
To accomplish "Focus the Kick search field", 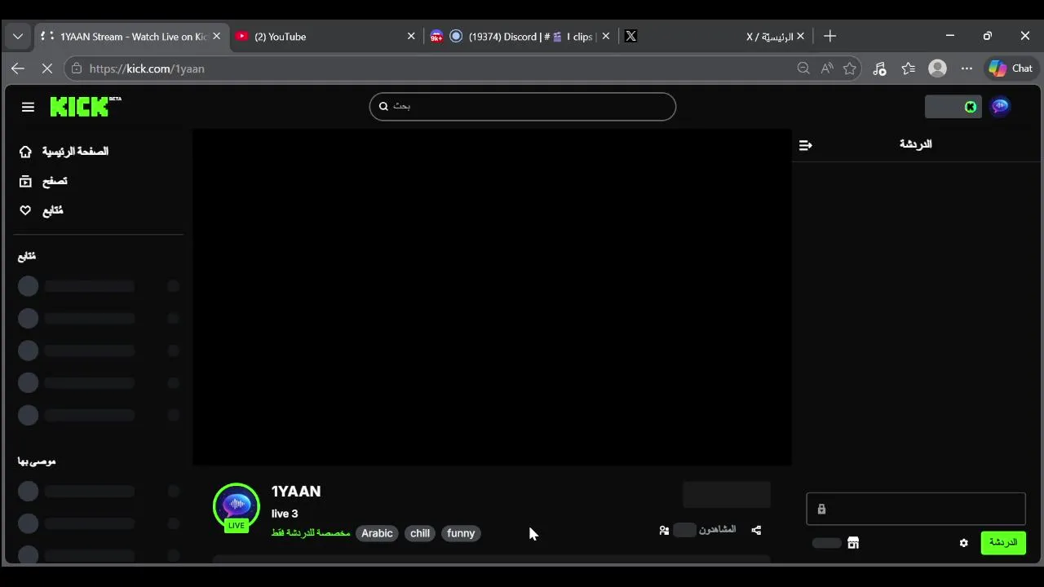I will (523, 106).
